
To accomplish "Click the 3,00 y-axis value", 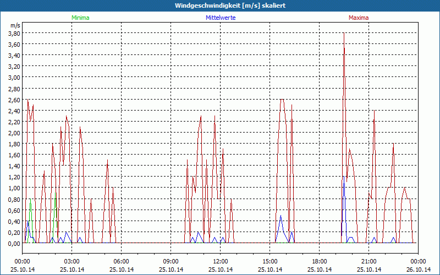I will point(14,78).
